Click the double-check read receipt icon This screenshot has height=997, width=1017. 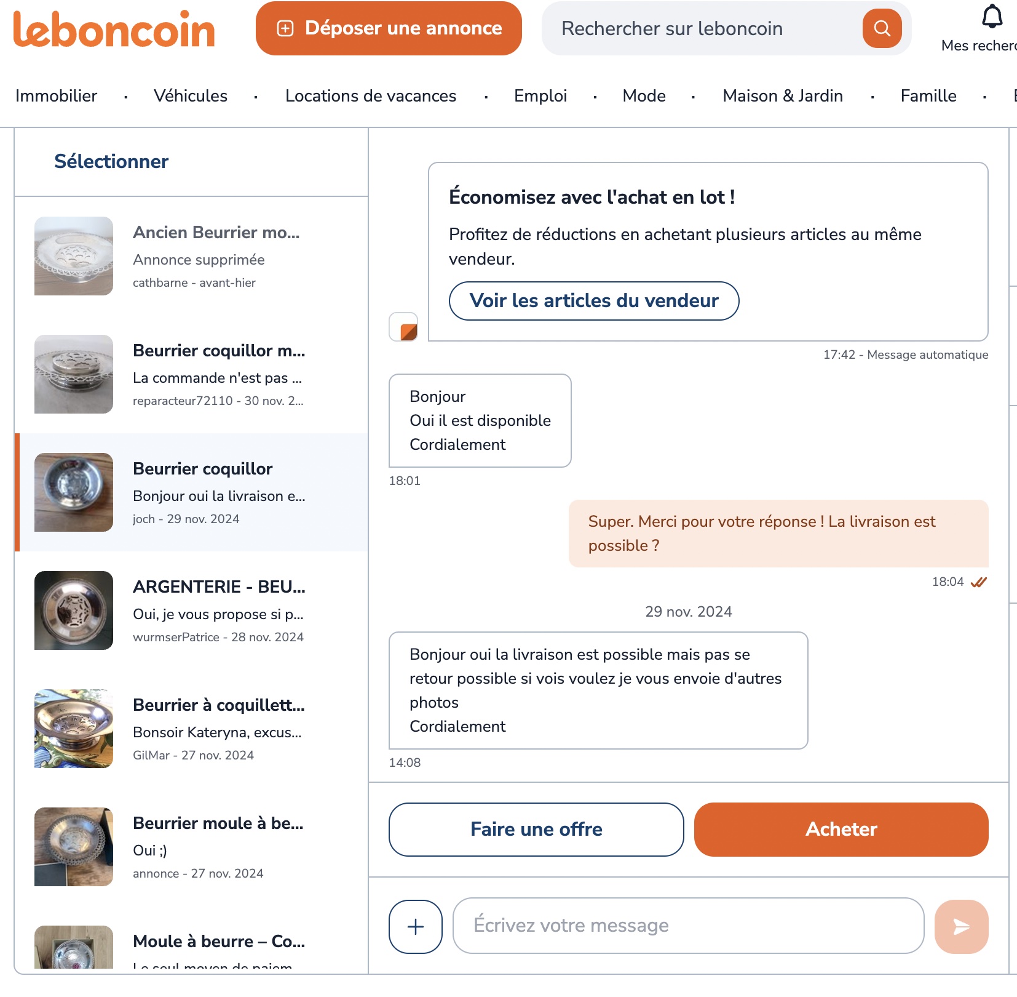click(979, 581)
